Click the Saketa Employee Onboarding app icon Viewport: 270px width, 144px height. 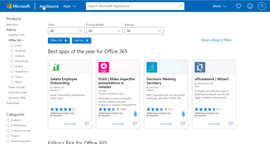(x=56, y=67)
